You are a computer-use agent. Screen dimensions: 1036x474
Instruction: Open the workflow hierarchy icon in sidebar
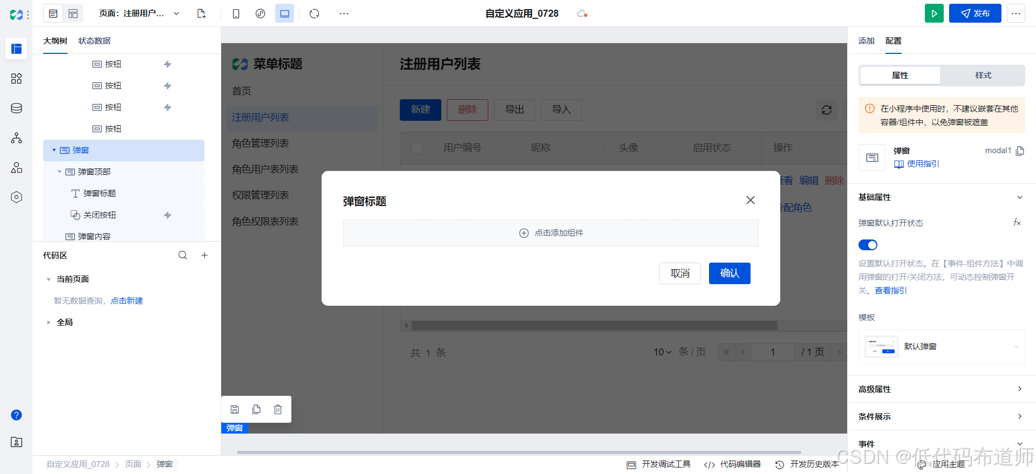(16, 138)
